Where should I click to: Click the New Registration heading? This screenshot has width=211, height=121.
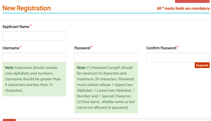click(27, 8)
